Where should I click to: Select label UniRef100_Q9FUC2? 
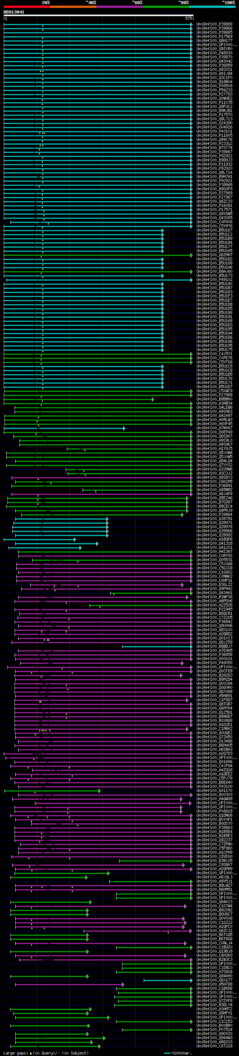214,107
